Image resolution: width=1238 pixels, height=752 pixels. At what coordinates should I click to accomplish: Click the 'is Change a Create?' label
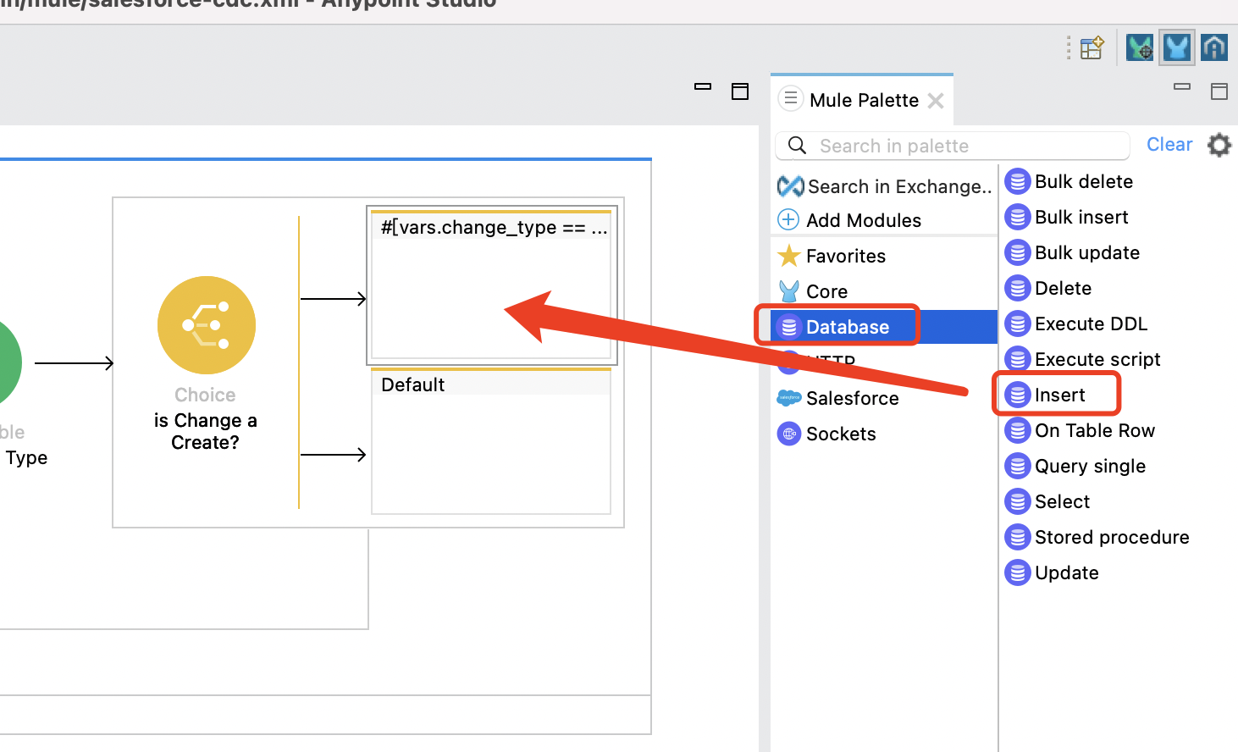click(x=206, y=431)
